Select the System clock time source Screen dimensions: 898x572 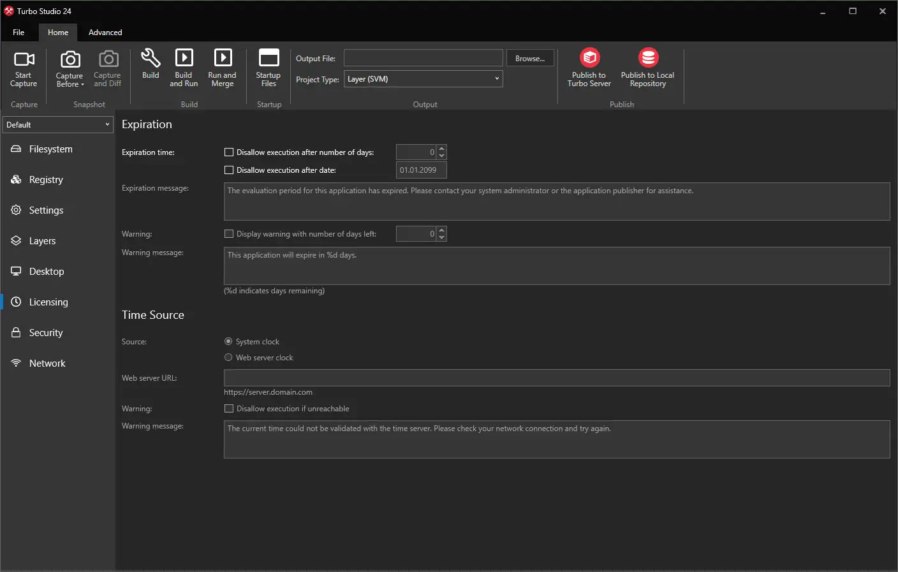point(228,342)
